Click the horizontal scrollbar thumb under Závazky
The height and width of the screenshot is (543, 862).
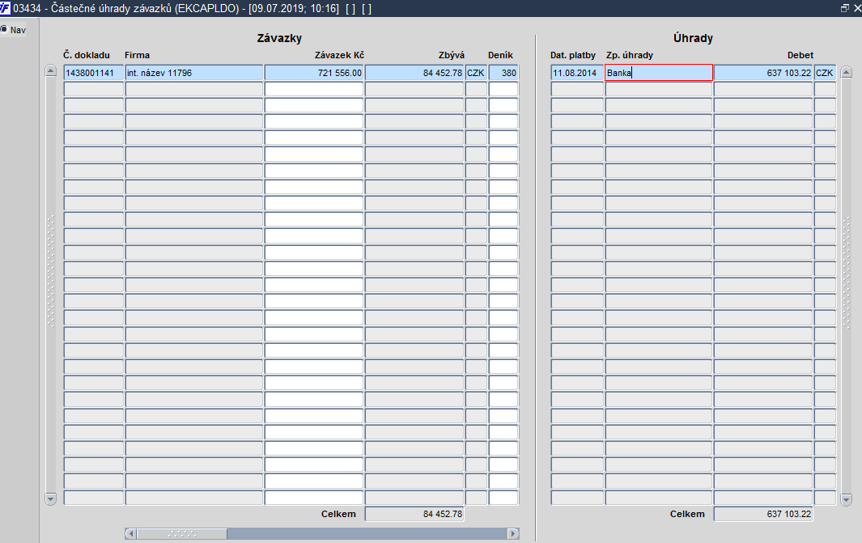(x=182, y=533)
